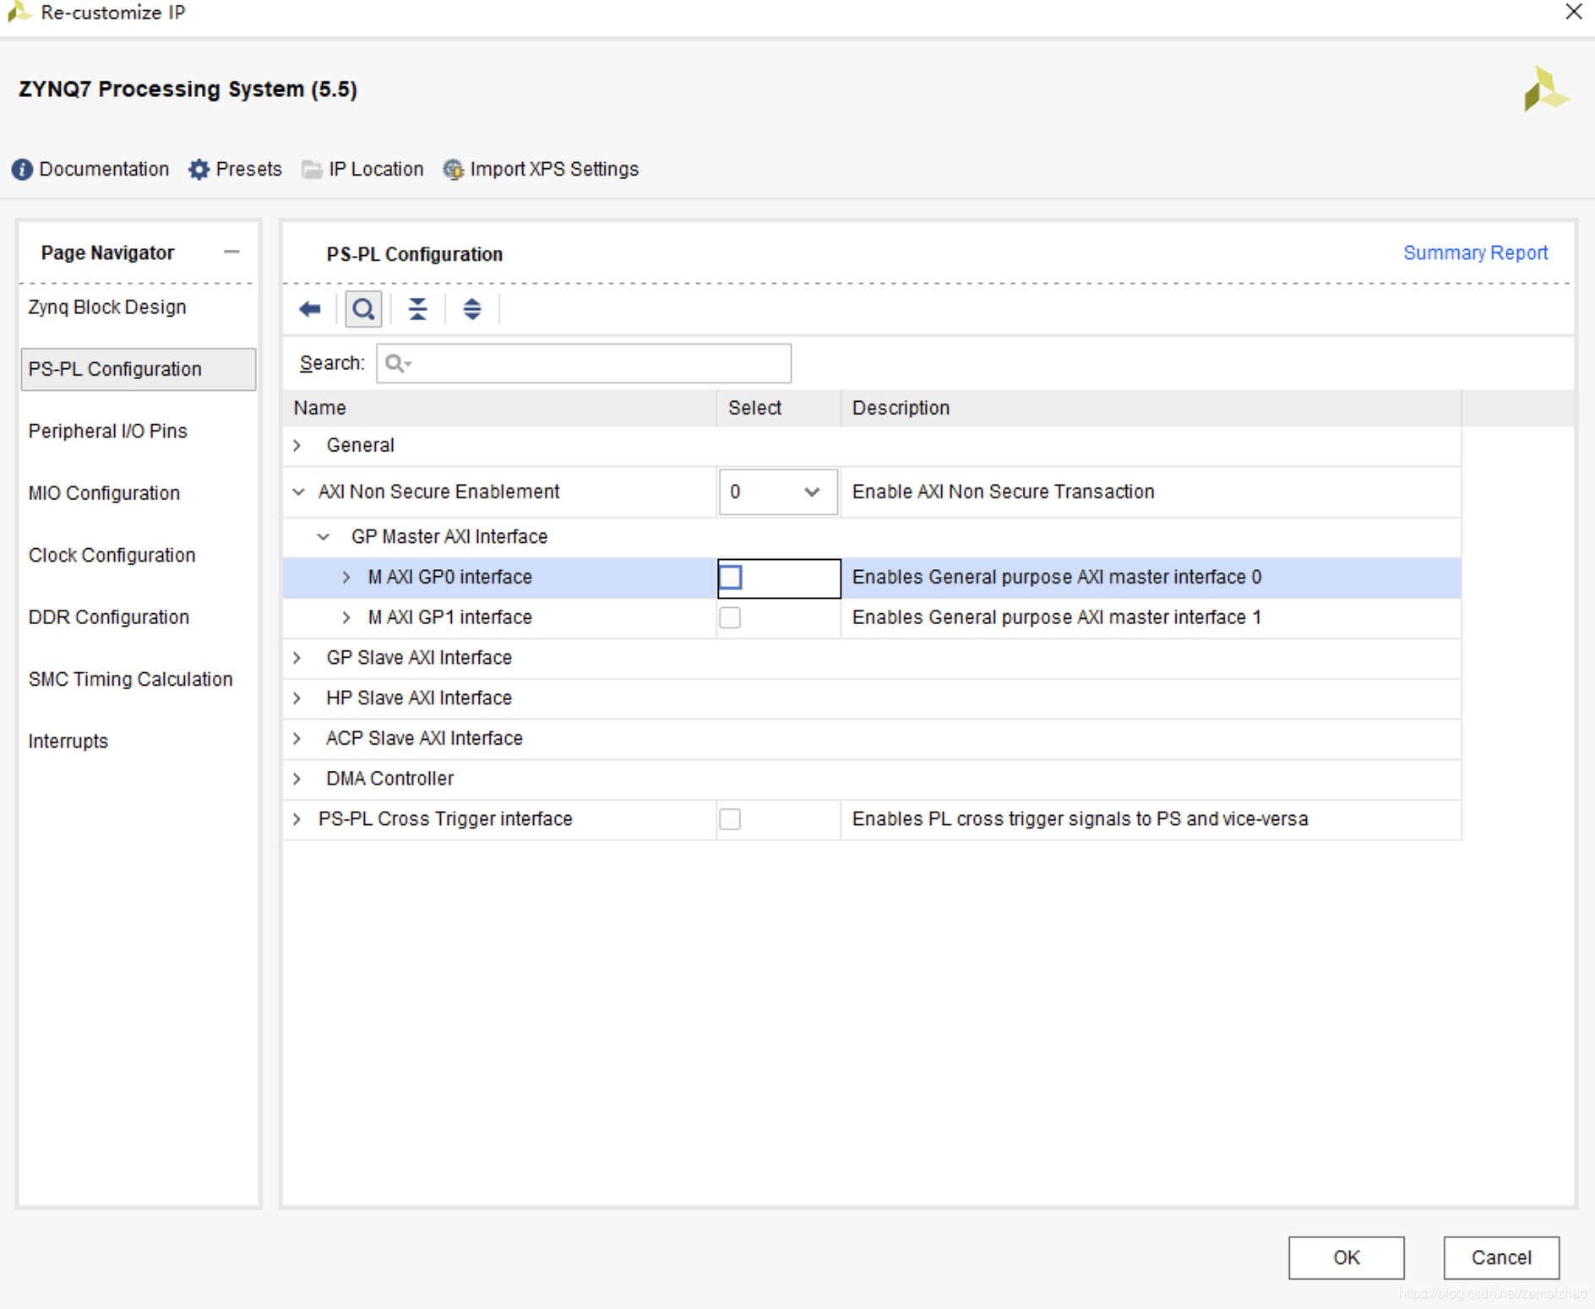
Task: Click the IP Location label
Action: [376, 170]
